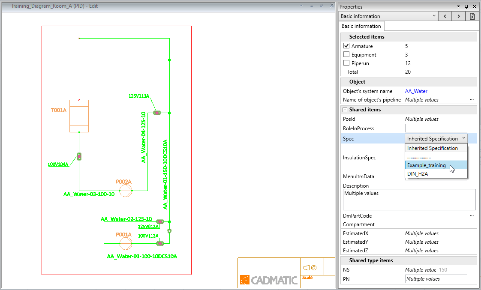This screenshot has height=290, width=481.
Task: Click the PN value field
Action: point(436,279)
